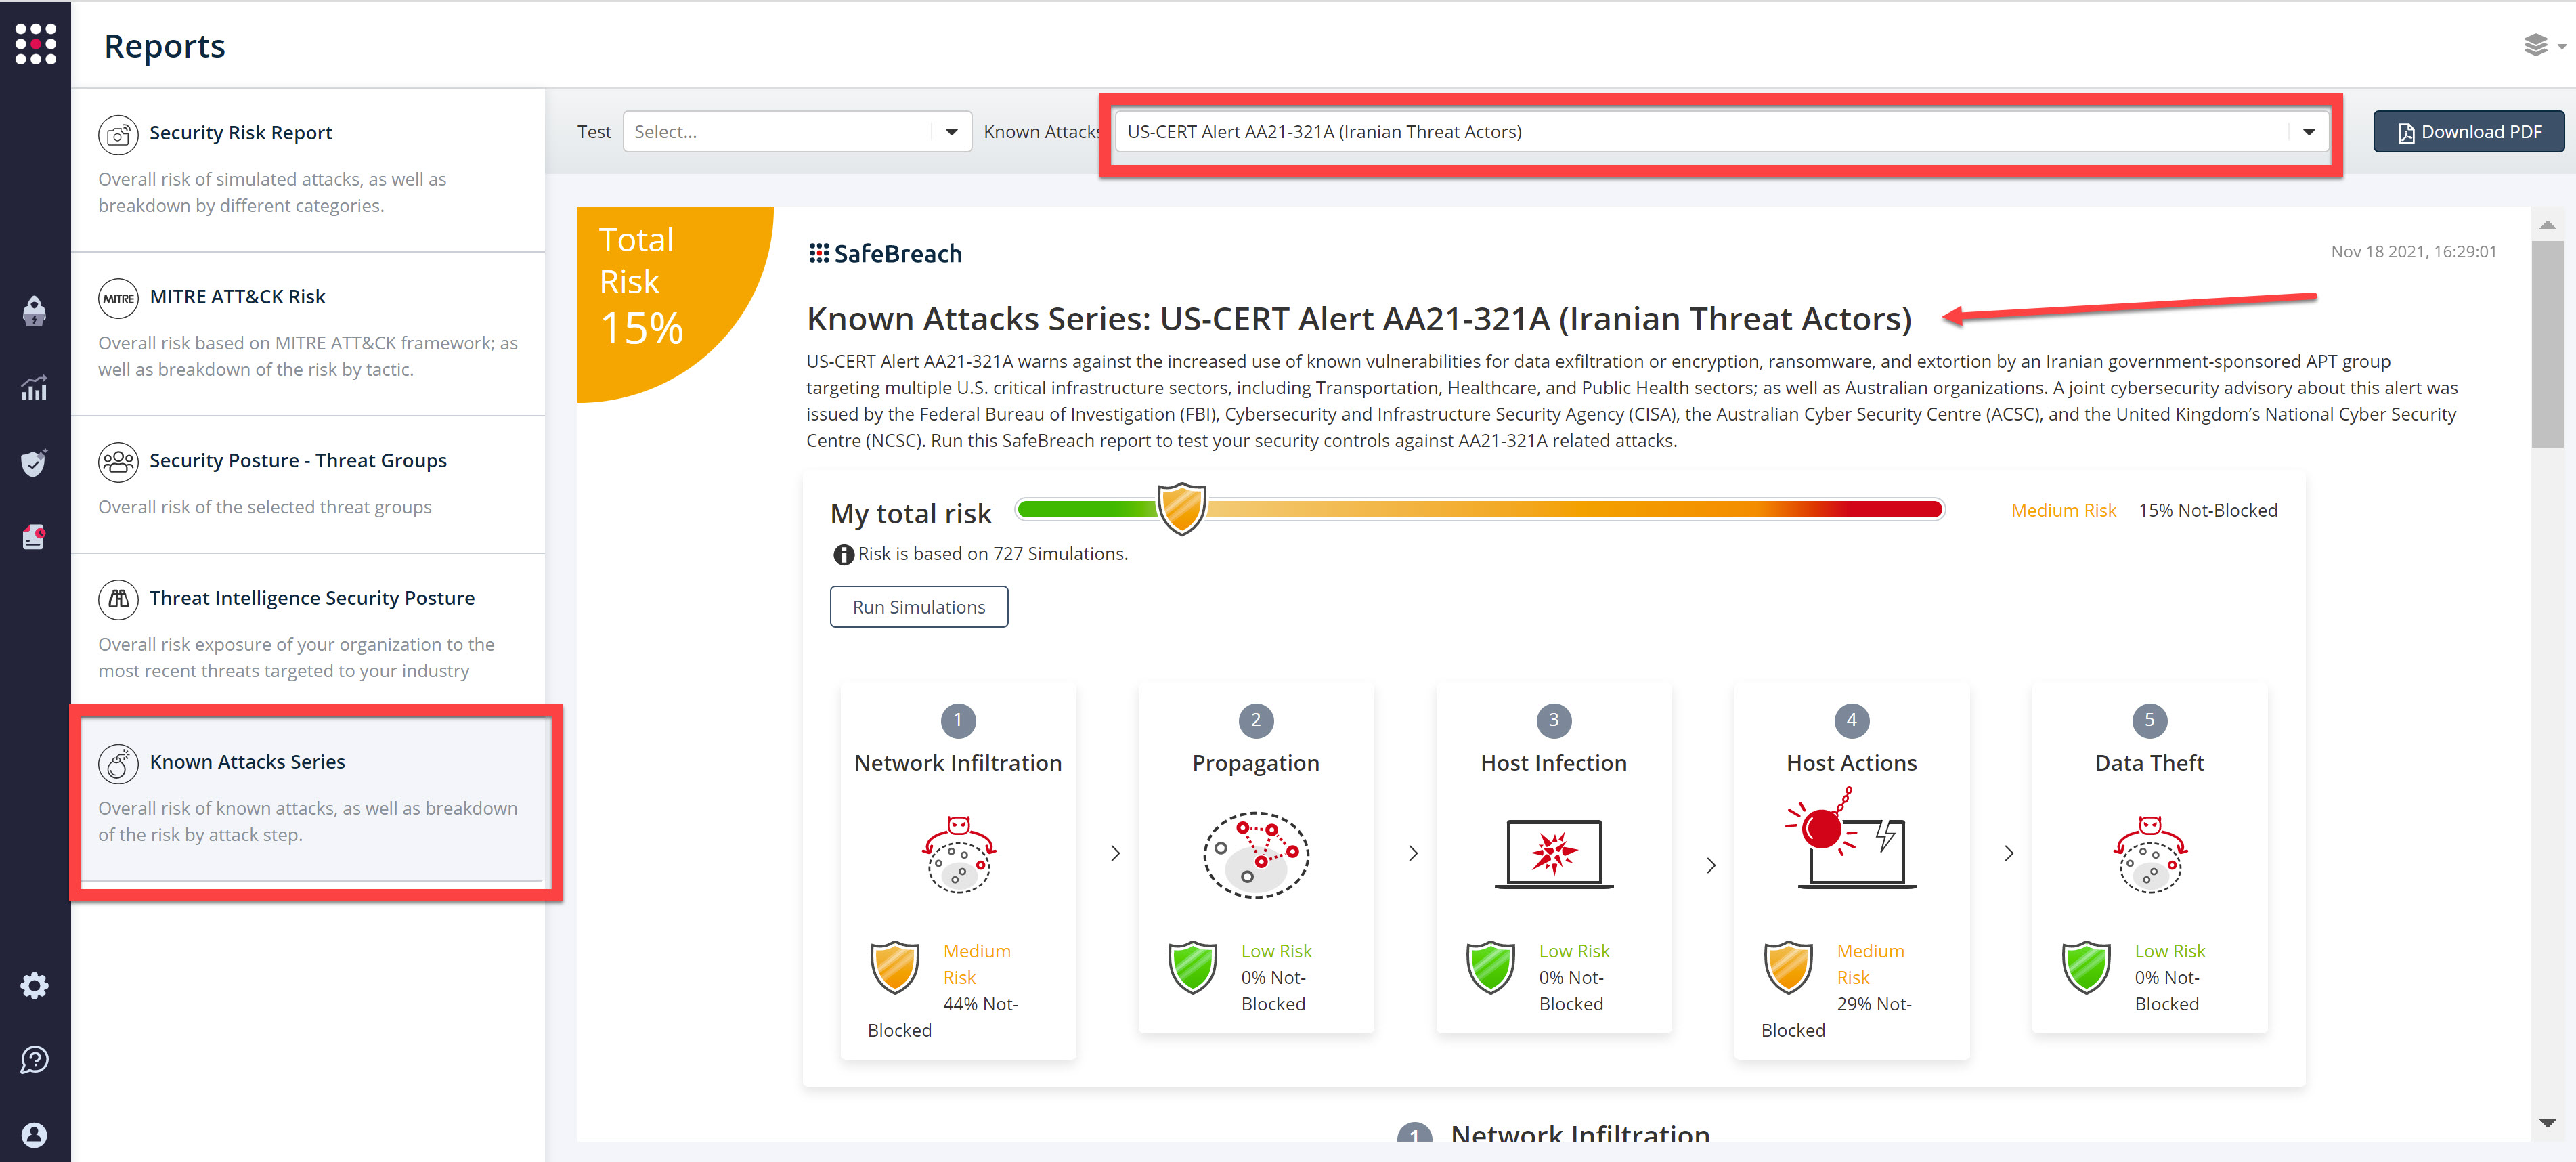Viewport: 2576px width, 1162px height.
Task: Click the SafeBreach dots logo icon
Action: 35,44
